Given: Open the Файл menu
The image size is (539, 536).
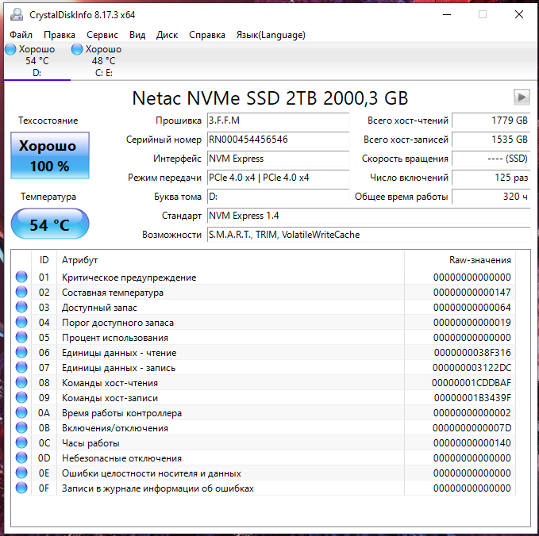Looking at the screenshot, I should 21,35.
